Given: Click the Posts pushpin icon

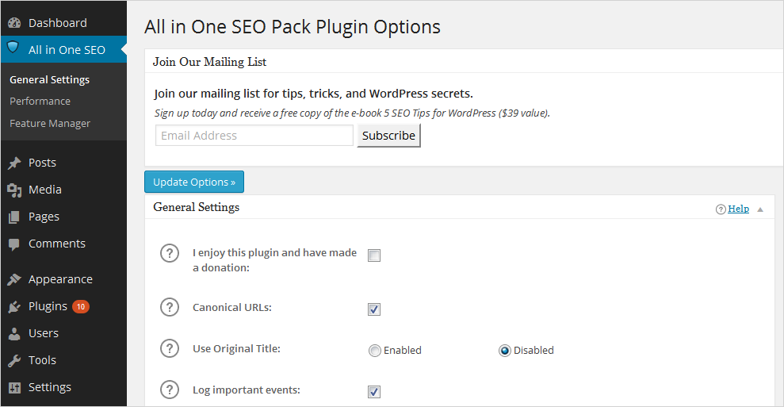Looking at the screenshot, I should pyautogui.click(x=13, y=163).
